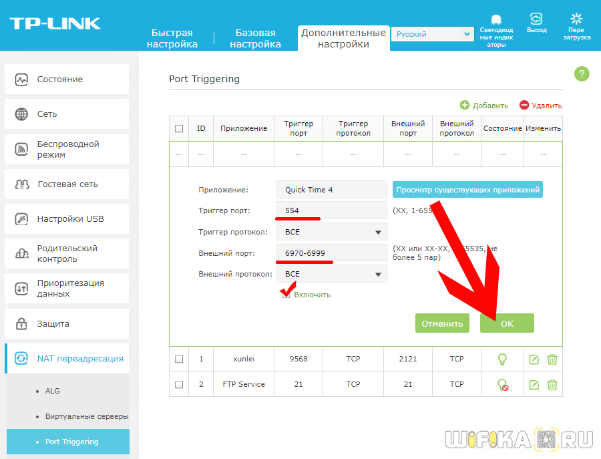Click the Перезагрузка reboot icon
This screenshot has height=459, width=601.
click(576, 19)
